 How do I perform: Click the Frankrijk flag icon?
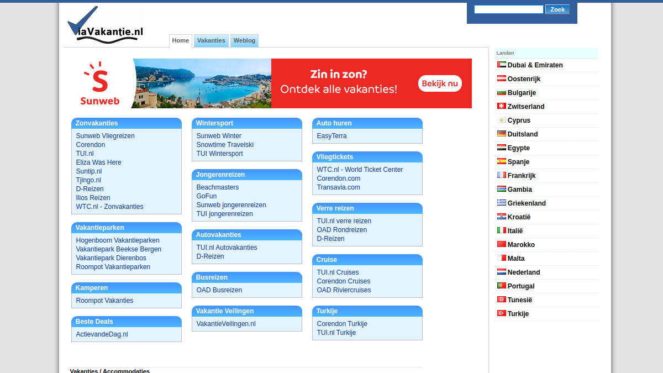[501, 175]
